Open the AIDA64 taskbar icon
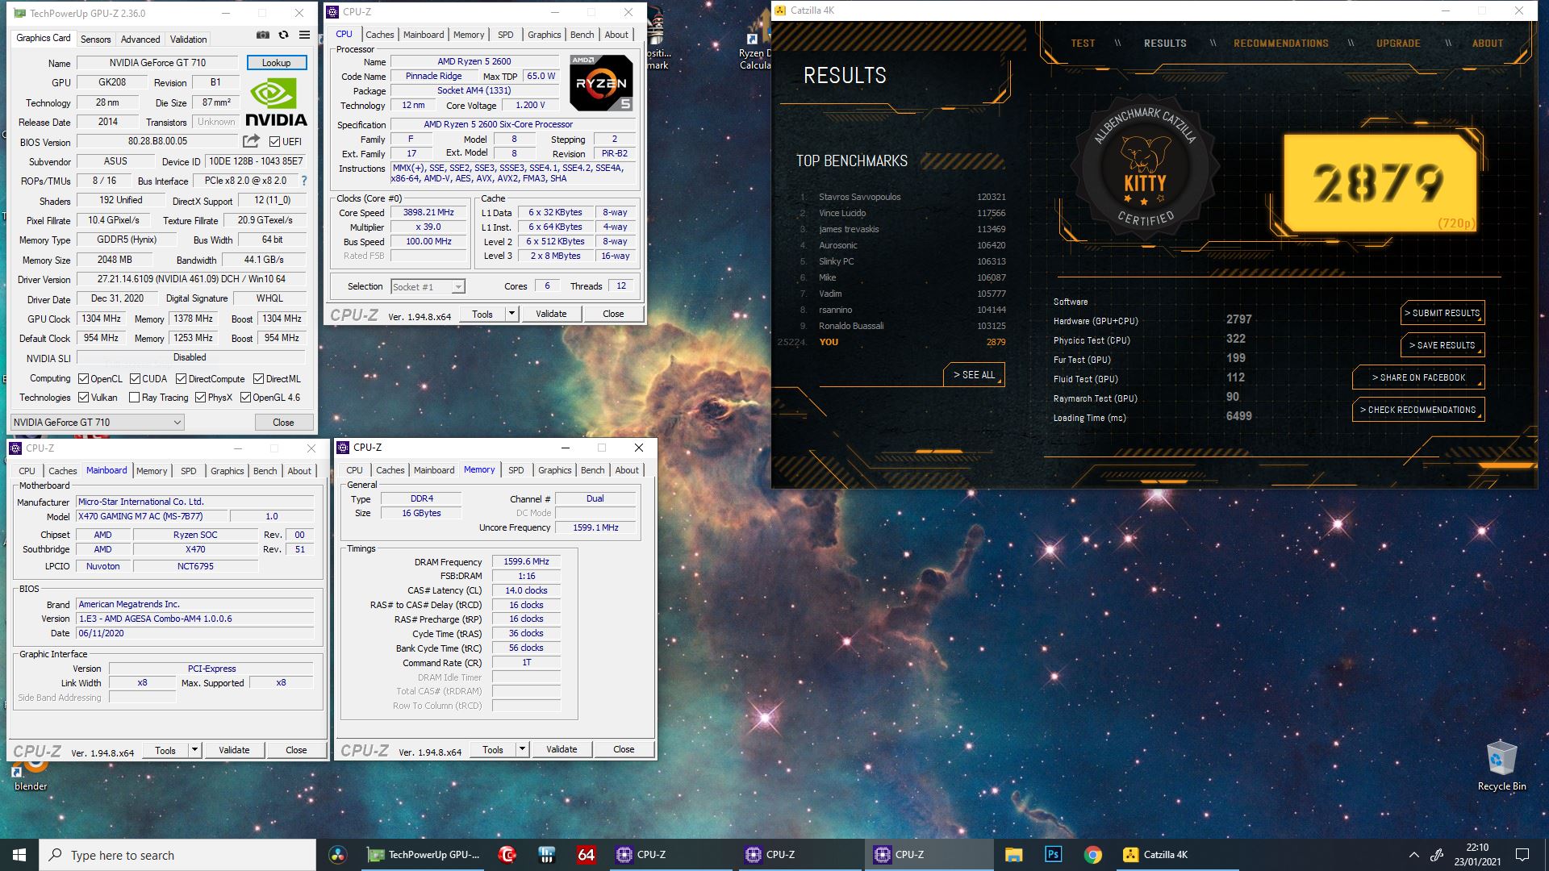 pos(586,855)
